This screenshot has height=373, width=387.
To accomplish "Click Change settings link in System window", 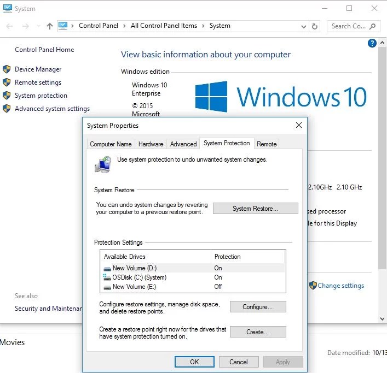I will click(340, 286).
